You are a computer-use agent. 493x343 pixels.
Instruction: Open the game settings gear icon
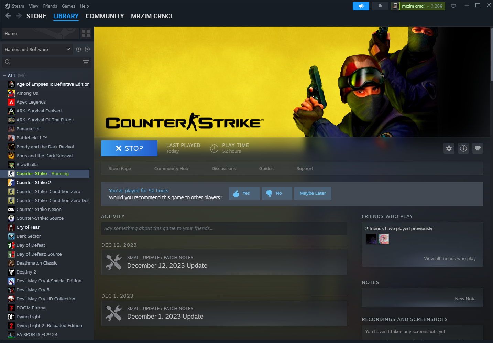449,148
